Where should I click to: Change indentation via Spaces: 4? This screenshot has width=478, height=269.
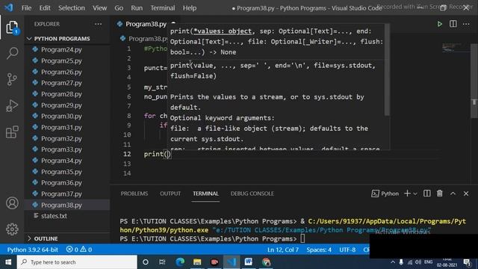pos(319,250)
